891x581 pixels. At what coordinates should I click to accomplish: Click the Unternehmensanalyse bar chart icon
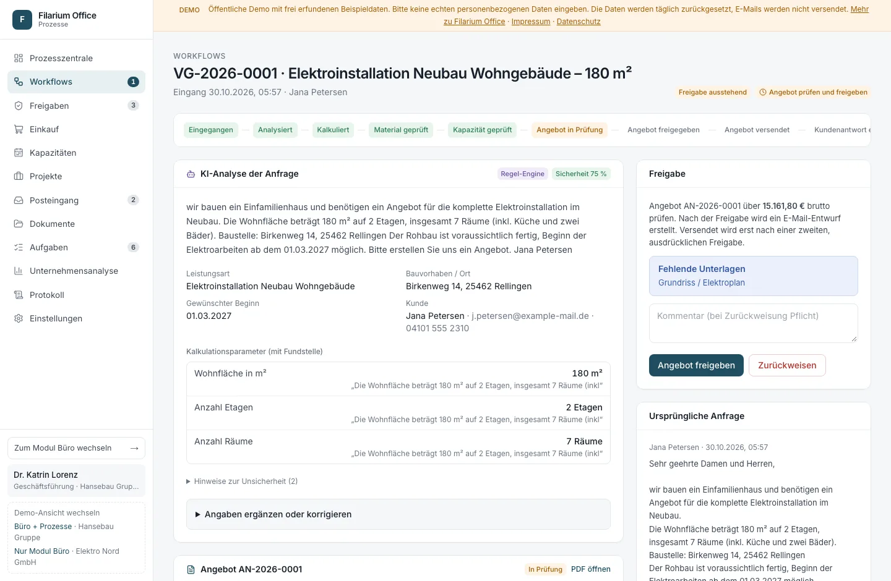pos(19,271)
